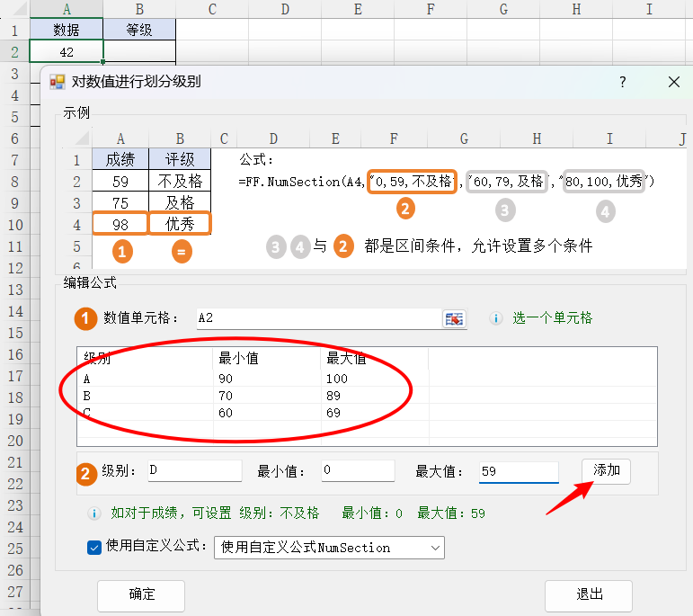Click the 最大值 input field with 59
693x616 pixels.
518,471
